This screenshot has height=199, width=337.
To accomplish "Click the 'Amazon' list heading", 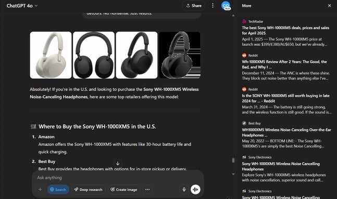I will tap(46, 136).
